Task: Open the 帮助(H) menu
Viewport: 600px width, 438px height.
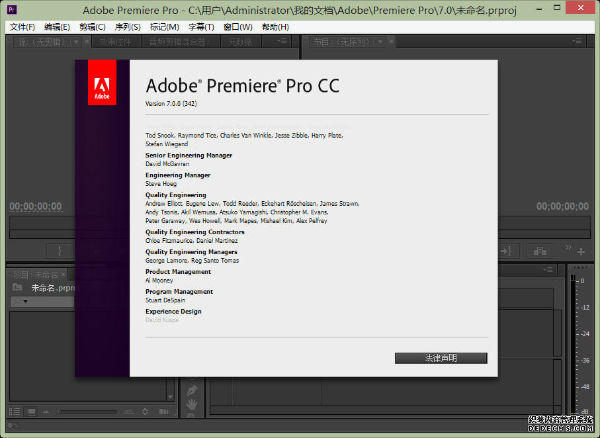Action: (275, 27)
